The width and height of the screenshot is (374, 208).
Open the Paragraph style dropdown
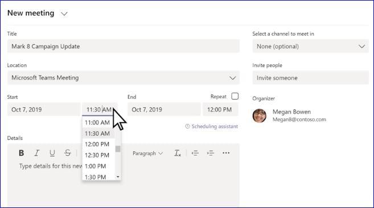(147, 153)
